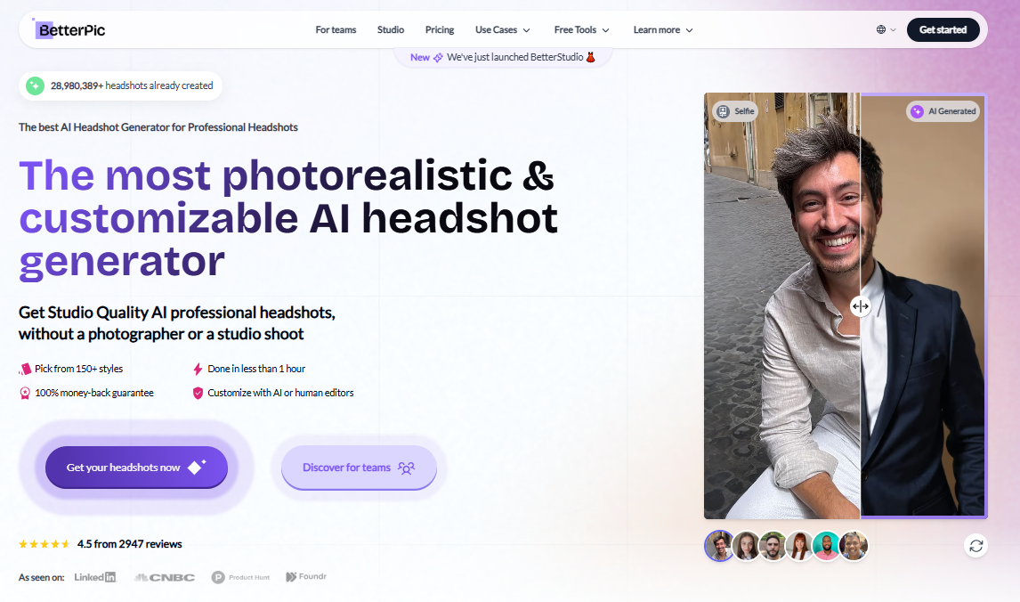Image resolution: width=1020 pixels, height=602 pixels.
Task: Click '28,980,389+ headshots already created' text
Action: pos(132,85)
